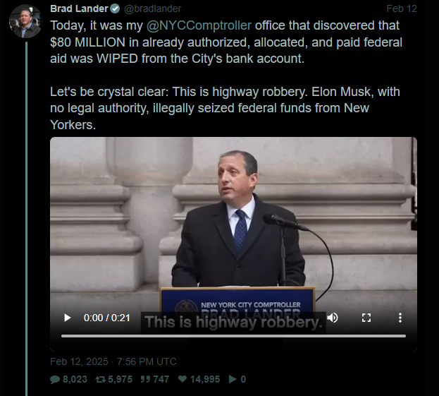Image resolution: width=439 pixels, height=396 pixels.
Task: Open Brad Lander's profile avatar
Action: (x=25, y=21)
